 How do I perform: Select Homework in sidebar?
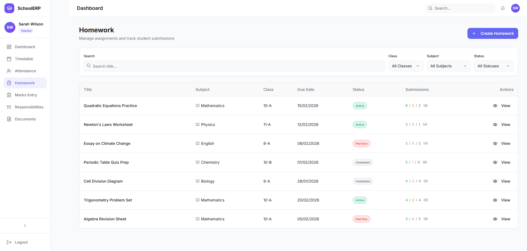tap(25, 83)
